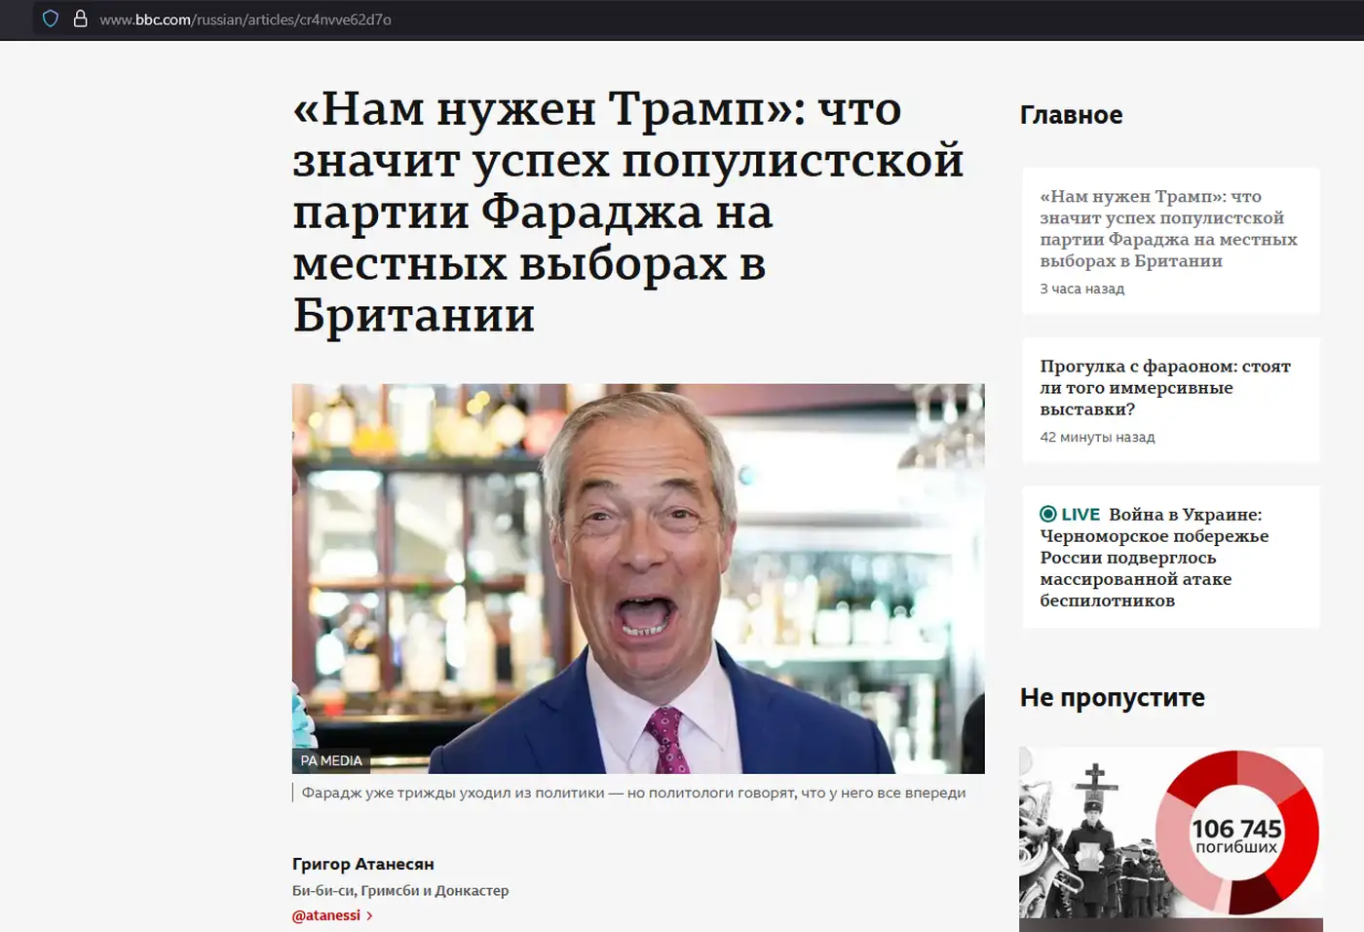Click the LIVE indicator circle icon
The height and width of the screenshot is (932, 1364).
[1048, 514]
